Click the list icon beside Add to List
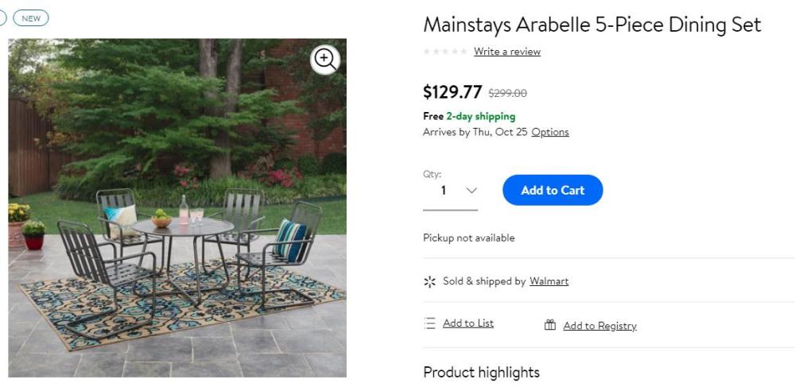This screenshot has height=387, width=795. click(430, 323)
